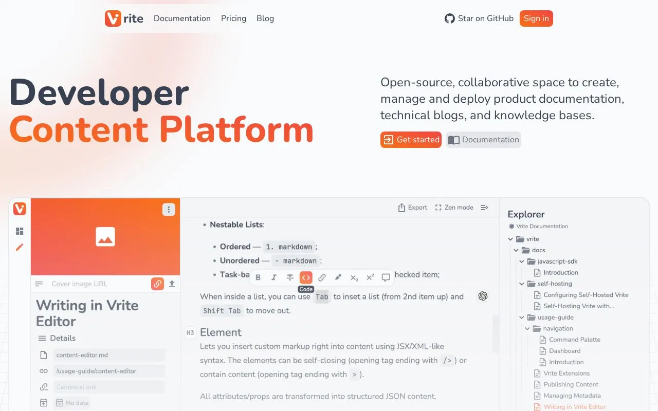Collapse the usage-guide folder

point(522,317)
